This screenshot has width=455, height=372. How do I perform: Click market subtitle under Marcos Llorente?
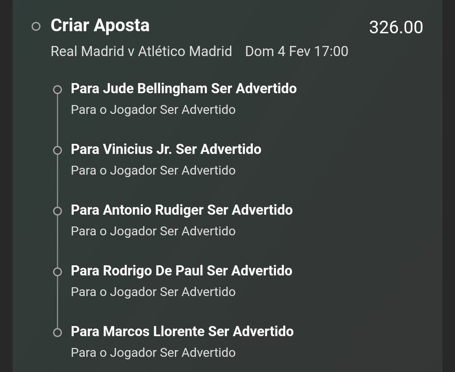(153, 353)
